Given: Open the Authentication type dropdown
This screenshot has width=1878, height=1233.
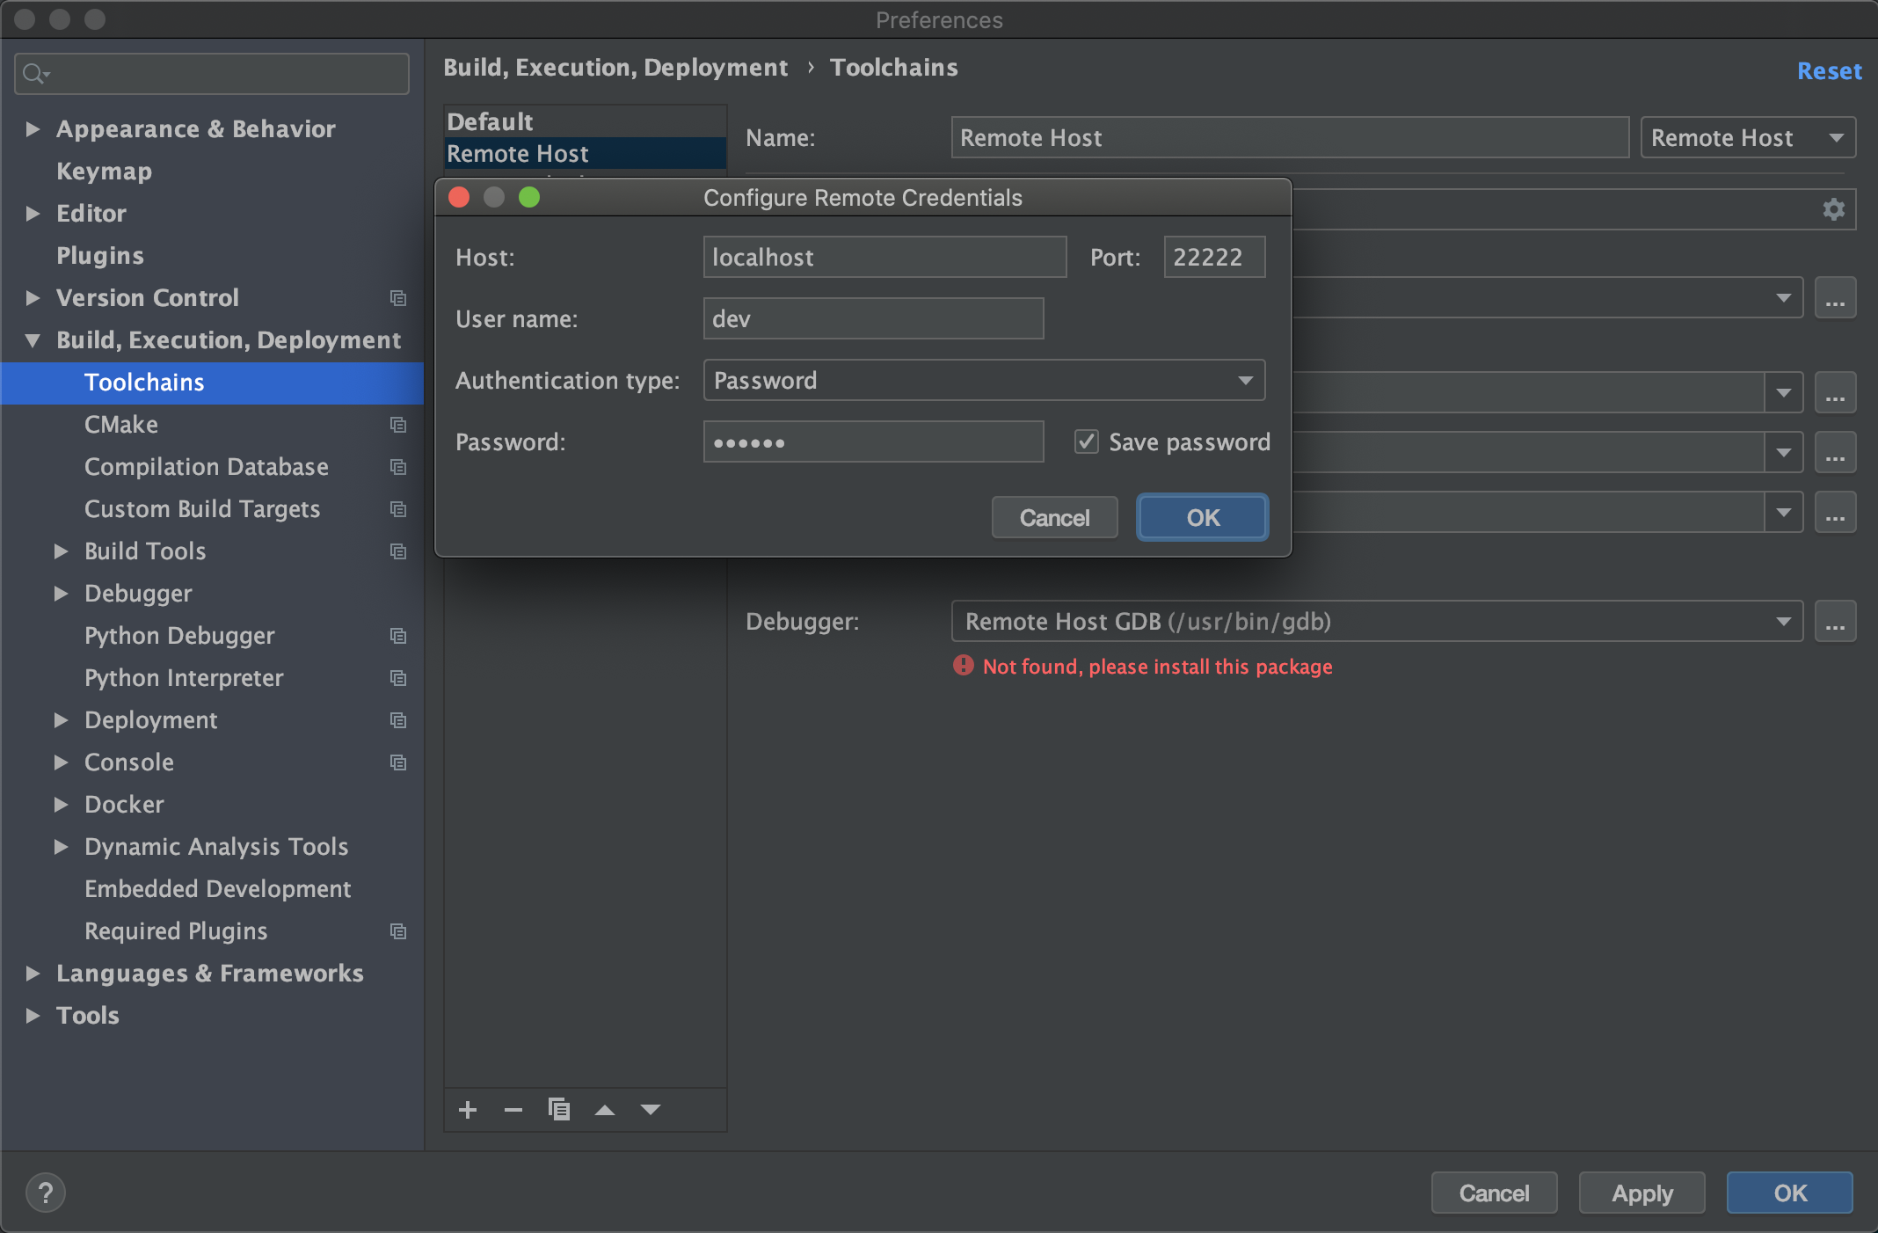Looking at the screenshot, I should click(x=984, y=380).
